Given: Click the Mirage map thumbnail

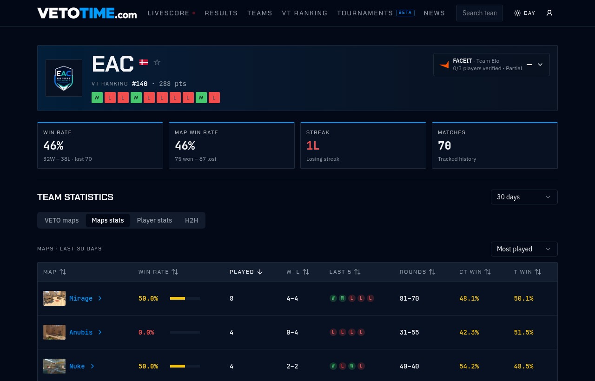Looking at the screenshot, I should pyautogui.click(x=54, y=298).
